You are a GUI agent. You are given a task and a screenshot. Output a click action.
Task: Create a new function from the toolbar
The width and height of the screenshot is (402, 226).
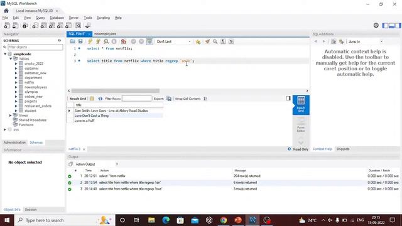tap(68, 25)
